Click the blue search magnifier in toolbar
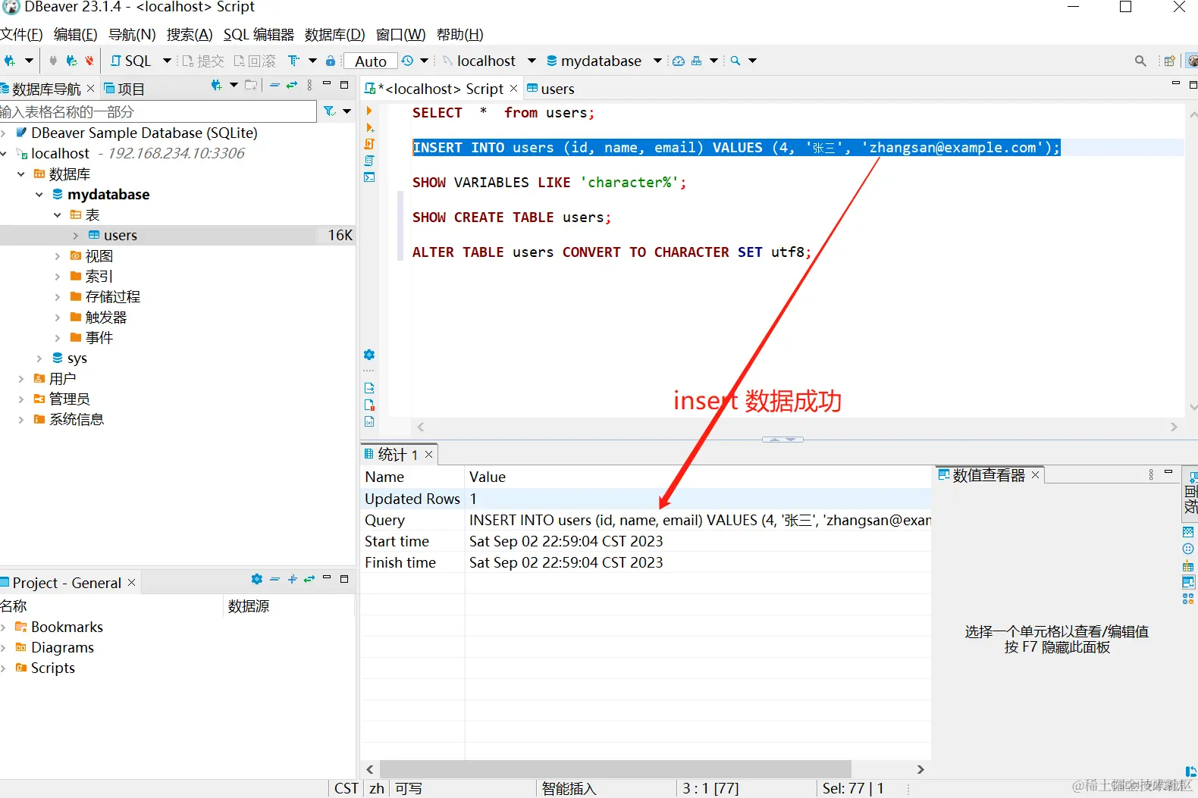This screenshot has height=798, width=1198. click(735, 61)
